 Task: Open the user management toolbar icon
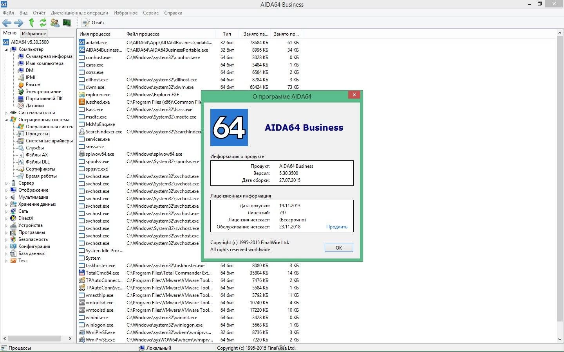pyautogui.click(x=55, y=23)
